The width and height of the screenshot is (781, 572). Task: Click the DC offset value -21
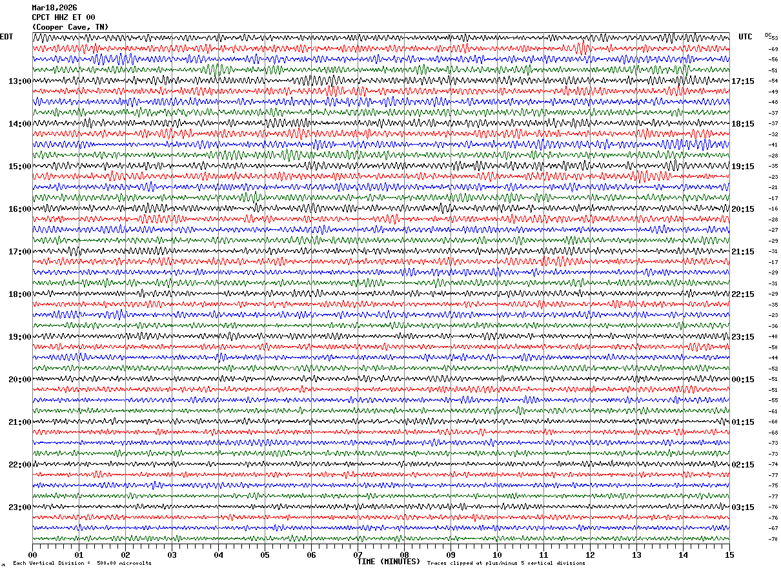tap(773, 187)
